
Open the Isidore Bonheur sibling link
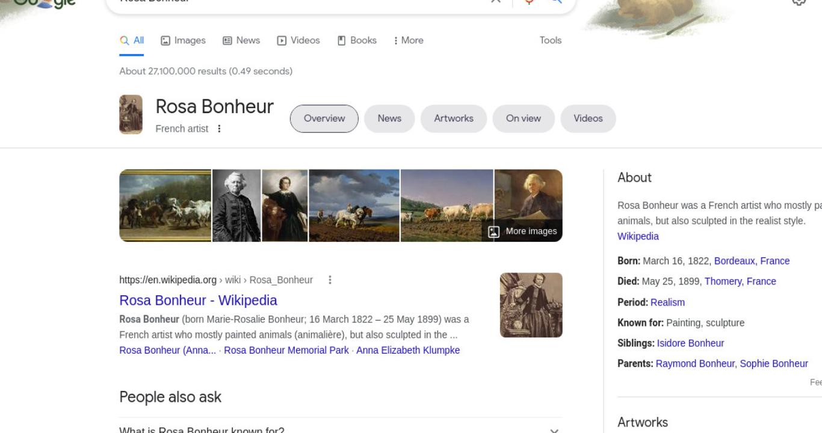pos(690,343)
